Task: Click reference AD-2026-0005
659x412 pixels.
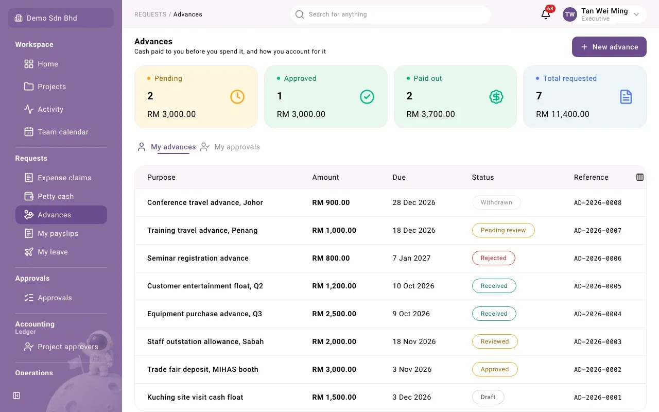Action: pos(598,286)
